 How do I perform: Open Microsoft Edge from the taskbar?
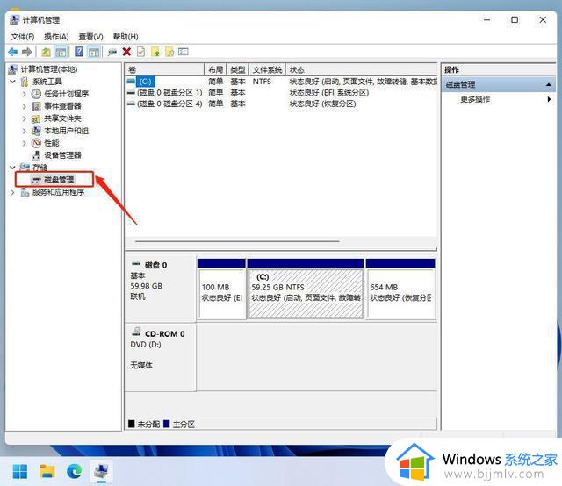(x=74, y=471)
